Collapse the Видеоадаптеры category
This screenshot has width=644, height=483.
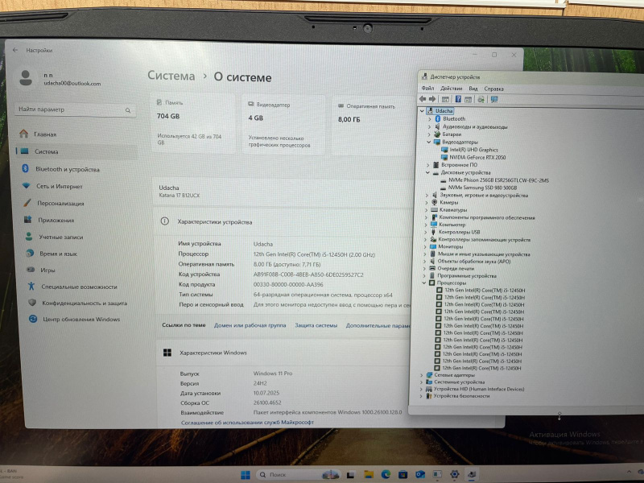coord(428,142)
